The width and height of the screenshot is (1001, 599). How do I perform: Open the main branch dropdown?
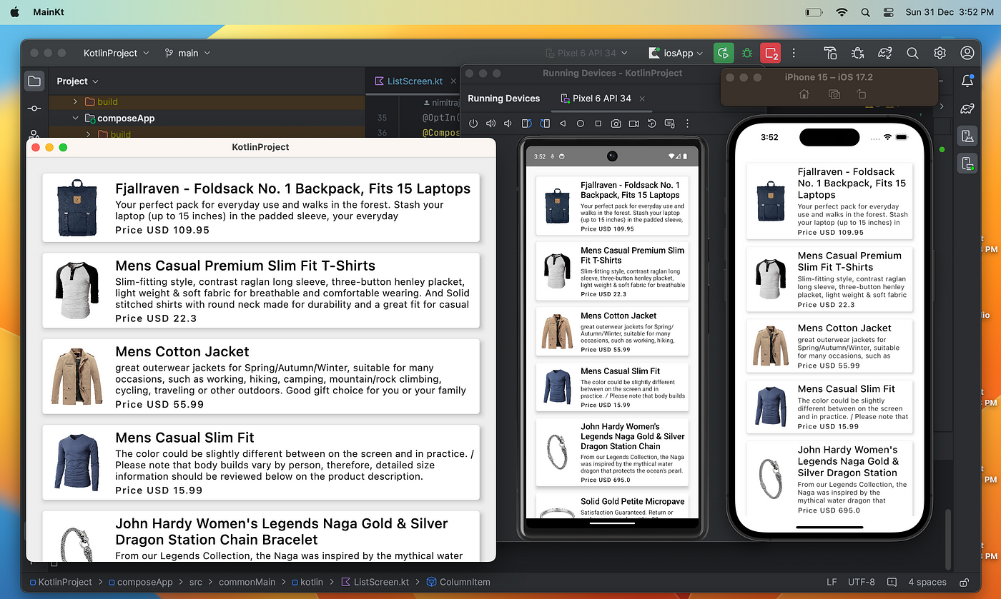(x=187, y=53)
